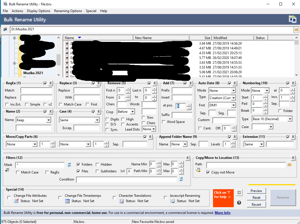Click the Preview button

coord(257,191)
